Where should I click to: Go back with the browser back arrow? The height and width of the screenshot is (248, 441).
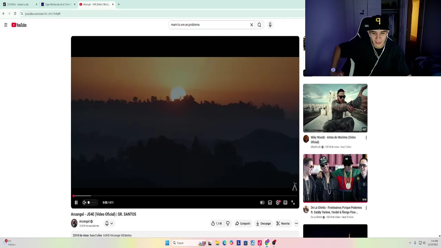[3, 14]
